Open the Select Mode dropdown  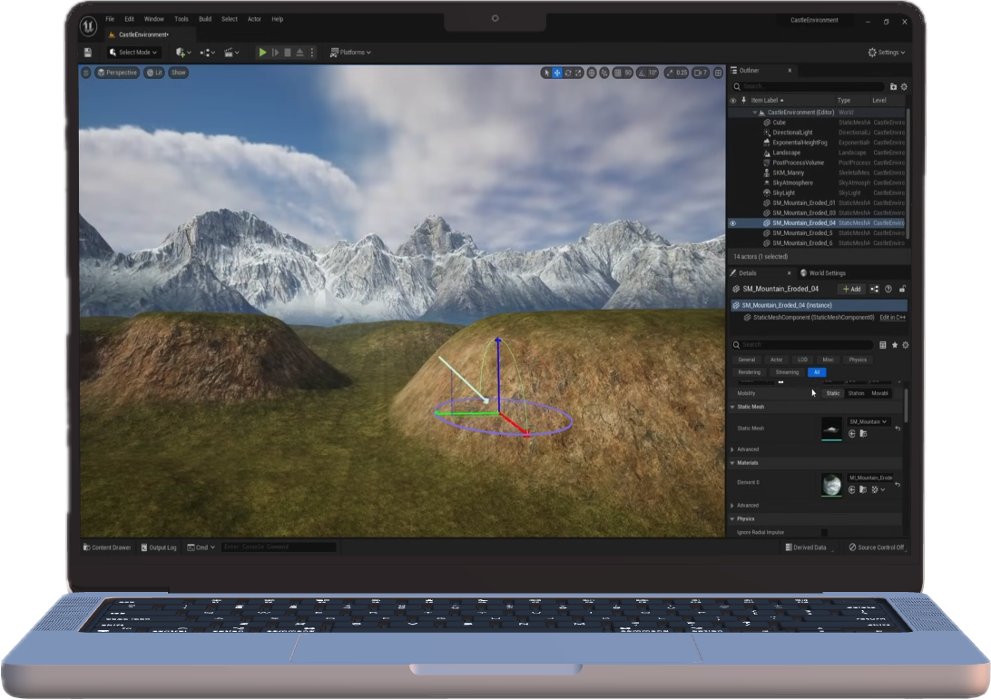[x=135, y=53]
